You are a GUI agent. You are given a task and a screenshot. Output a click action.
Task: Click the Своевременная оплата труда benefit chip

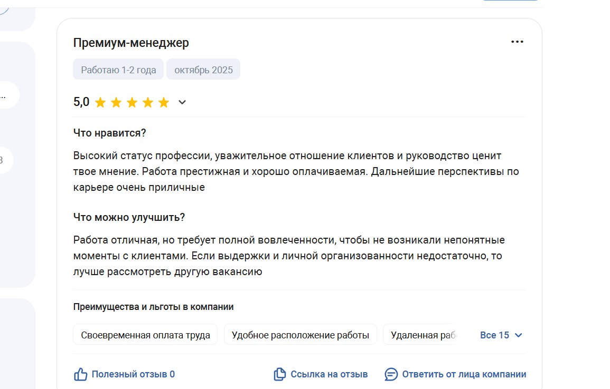coord(145,335)
